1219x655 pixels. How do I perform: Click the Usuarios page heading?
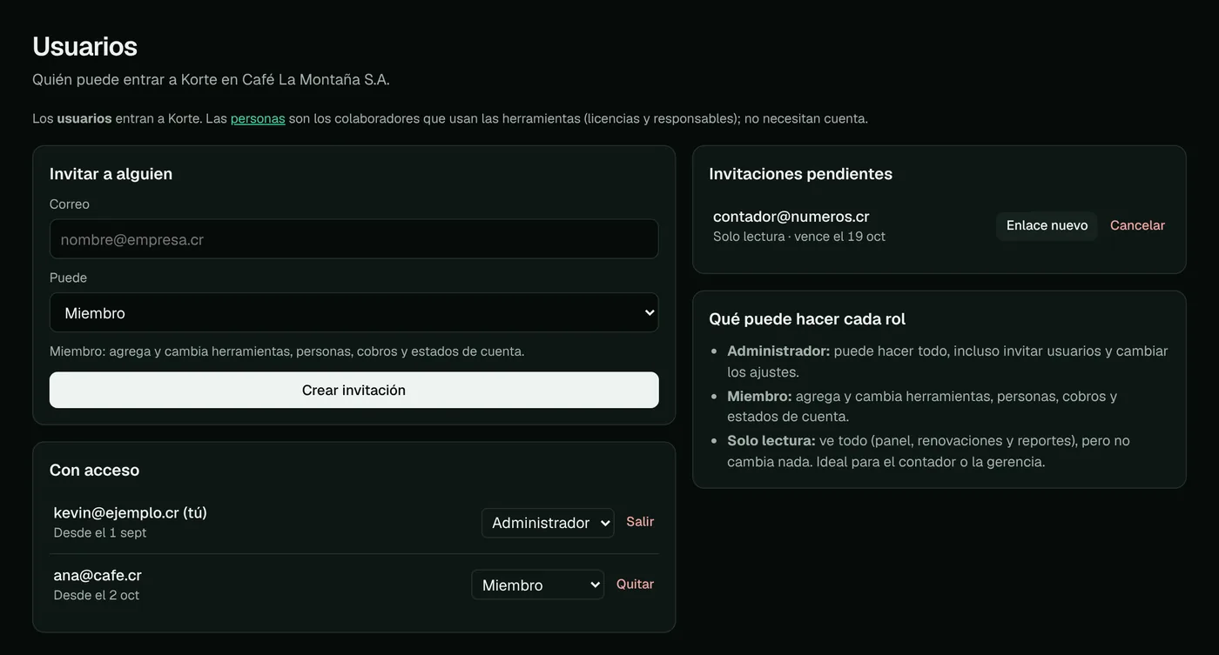(x=84, y=45)
